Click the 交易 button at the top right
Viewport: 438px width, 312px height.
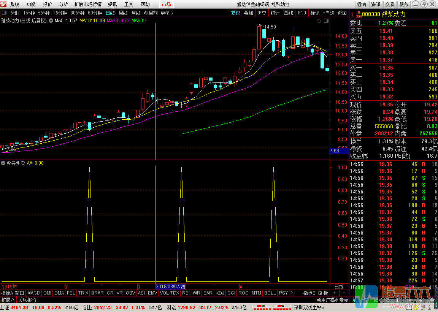pyautogui.click(x=390, y=4)
